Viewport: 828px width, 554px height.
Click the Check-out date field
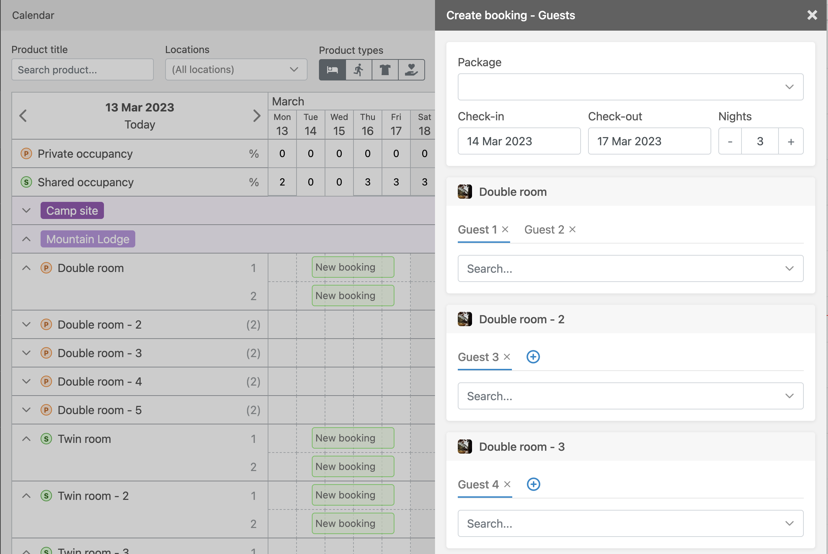(x=649, y=141)
